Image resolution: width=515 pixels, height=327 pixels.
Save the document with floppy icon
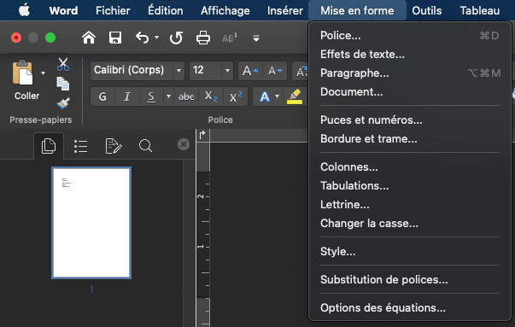[x=115, y=38]
